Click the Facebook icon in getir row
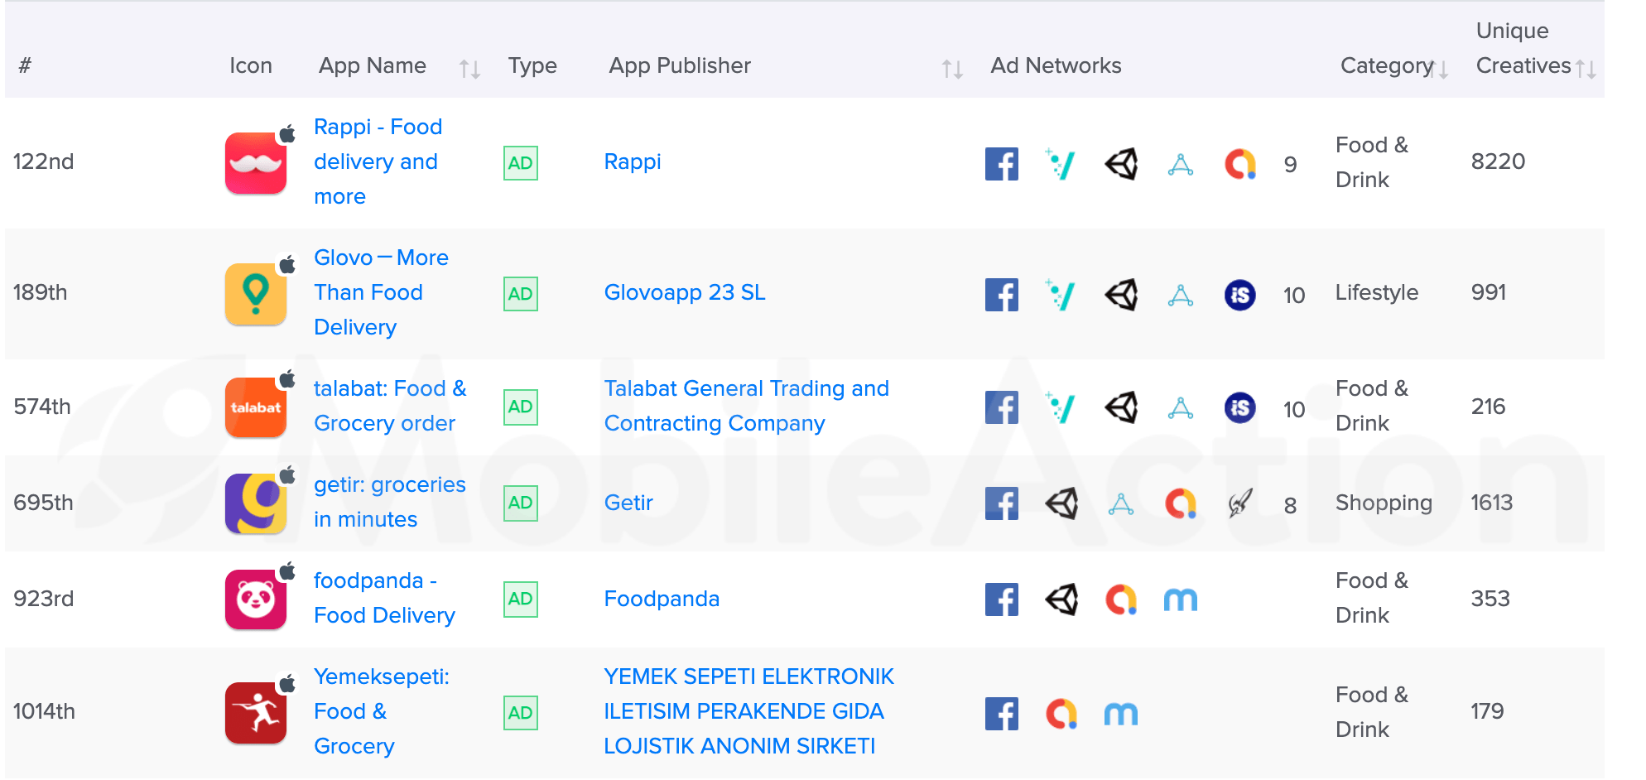Image resolution: width=1646 pixels, height=780 pixels. coord(1001,503)
